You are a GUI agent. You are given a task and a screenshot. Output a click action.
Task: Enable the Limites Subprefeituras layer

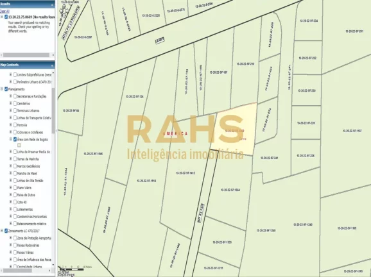[15, 74]
